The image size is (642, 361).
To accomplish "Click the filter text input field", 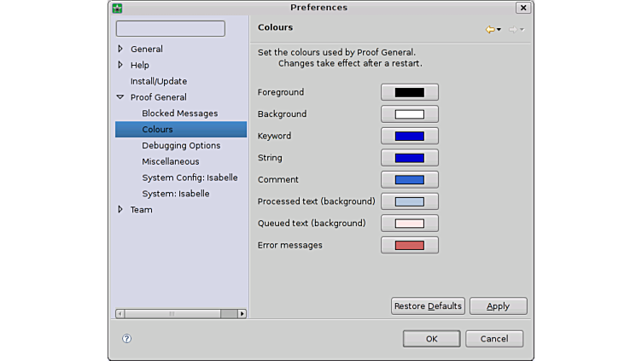I will pos(171,29).
